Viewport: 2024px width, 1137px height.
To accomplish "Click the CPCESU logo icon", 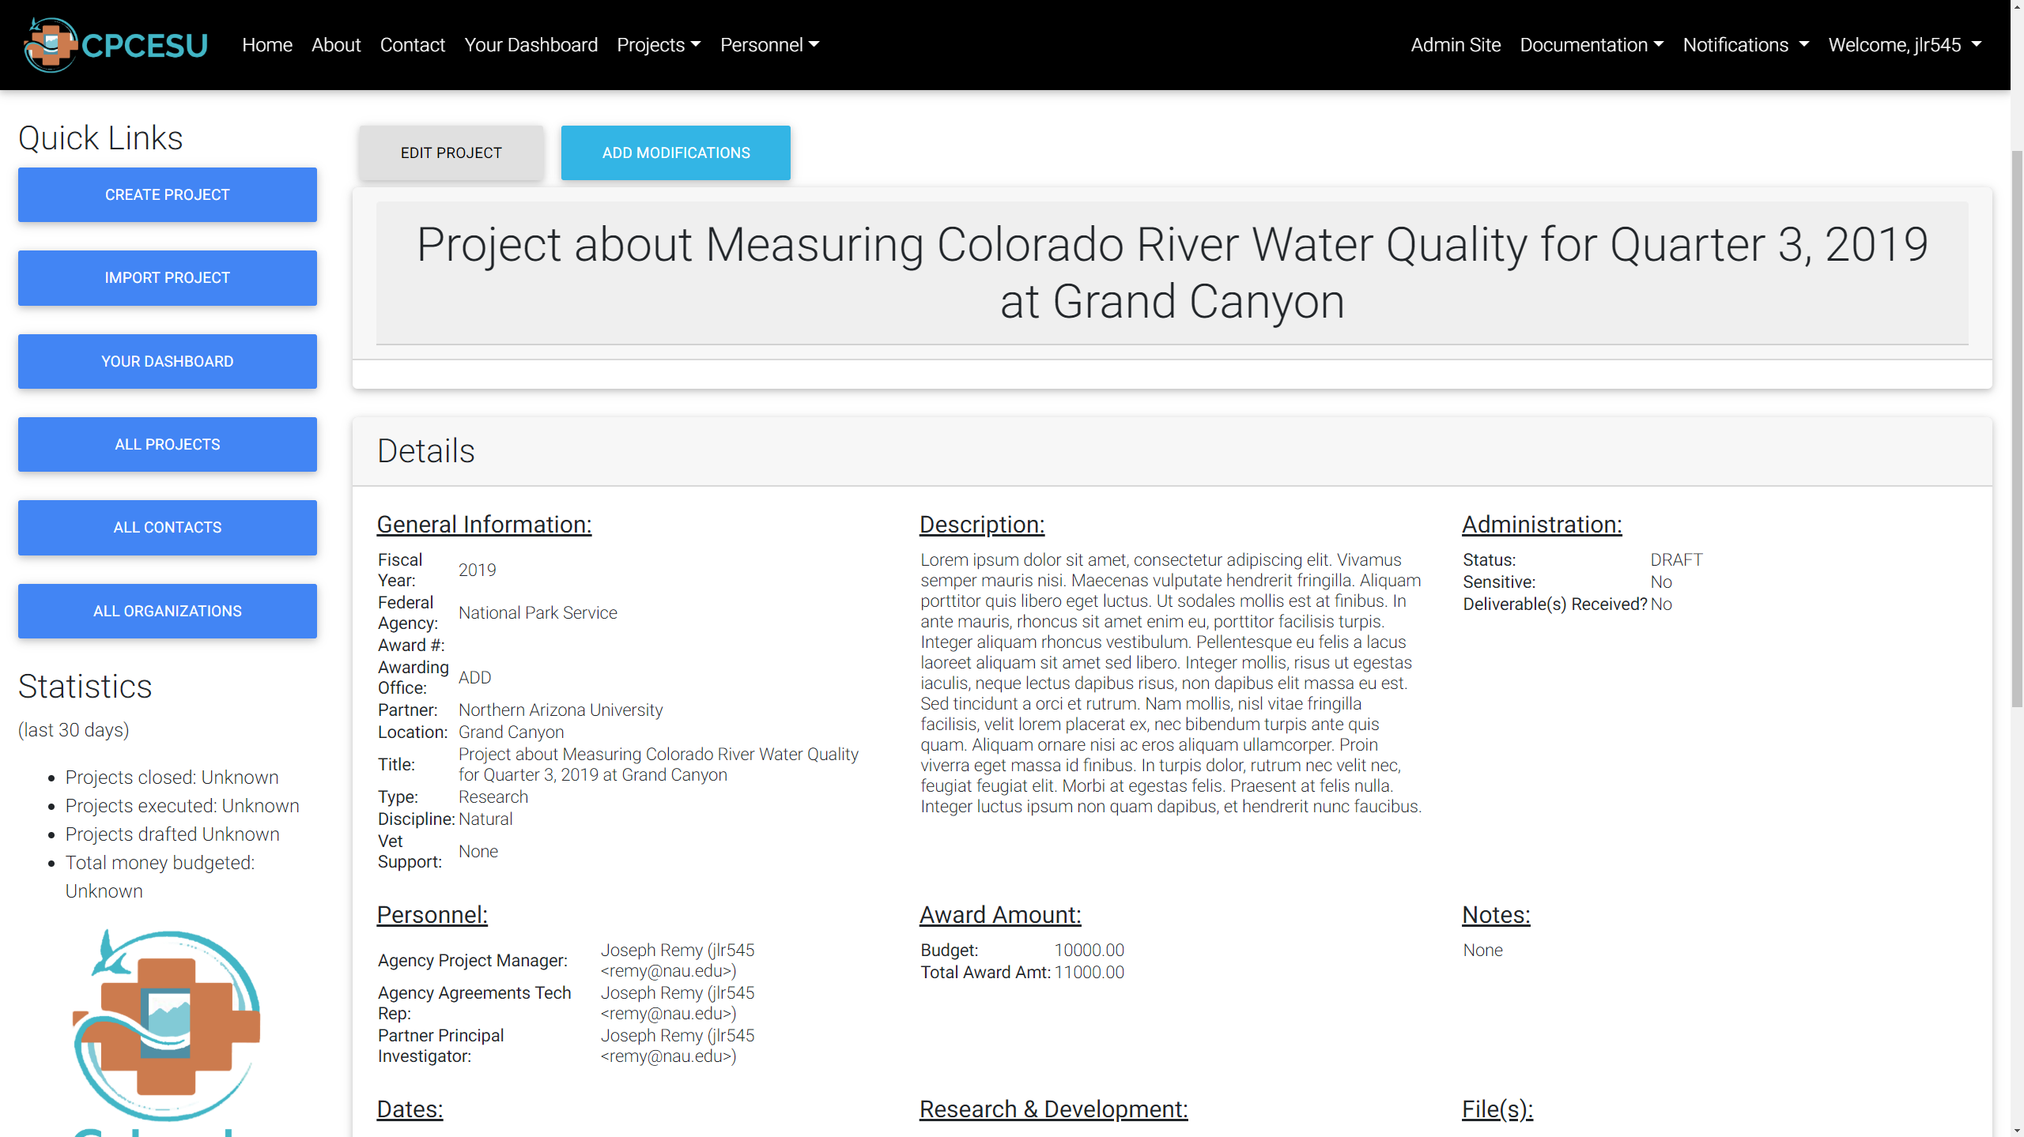I will [47, 44].
